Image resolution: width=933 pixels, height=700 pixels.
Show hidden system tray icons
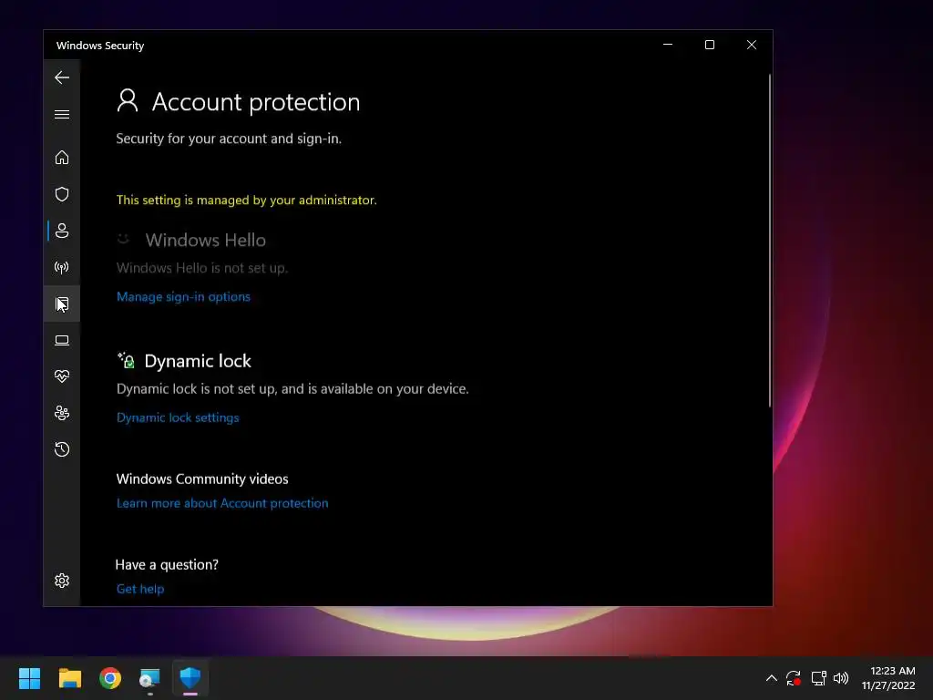[x=771, y=678]
